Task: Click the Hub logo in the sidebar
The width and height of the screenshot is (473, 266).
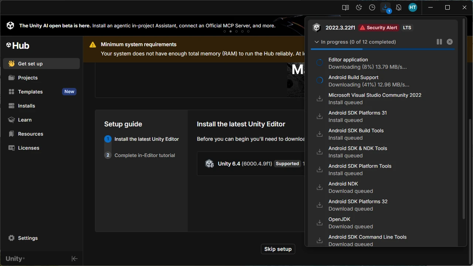Action: coord(18,45)
